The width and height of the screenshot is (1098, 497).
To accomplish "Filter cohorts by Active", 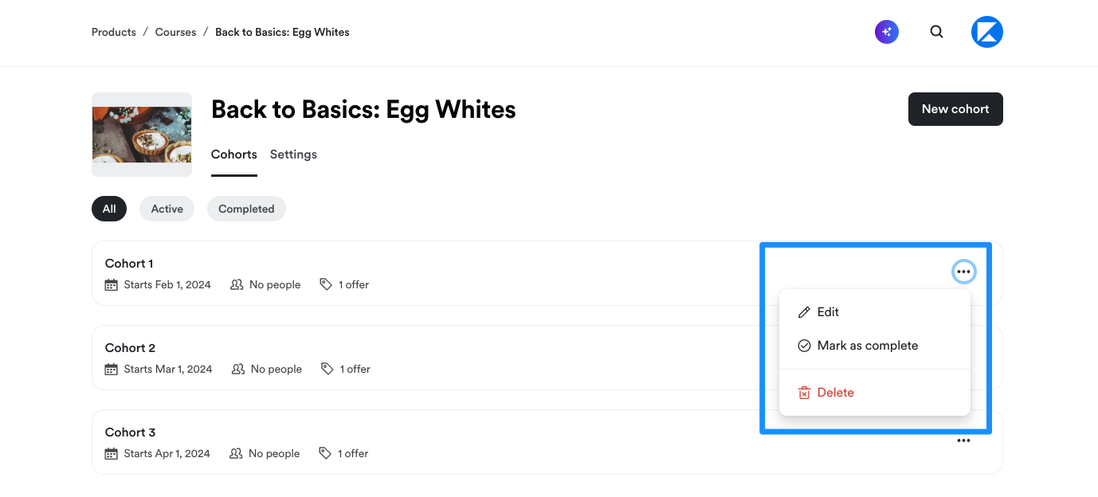I will click(x=167, y=209).
